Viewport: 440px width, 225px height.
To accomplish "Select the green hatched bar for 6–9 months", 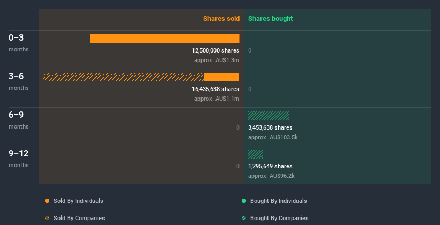I will [x=269, y=116].
